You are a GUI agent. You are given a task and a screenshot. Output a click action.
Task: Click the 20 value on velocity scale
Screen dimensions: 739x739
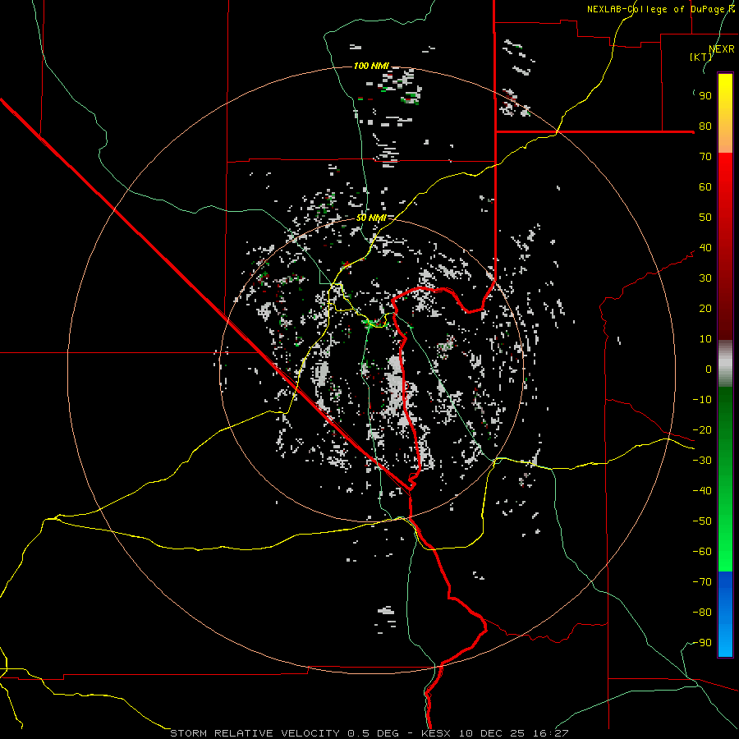705,308
